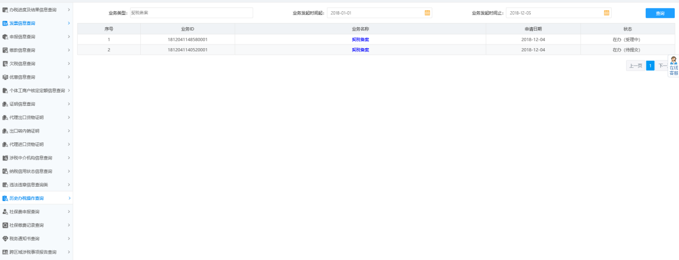Expand 欠税信息查询 chevron arrow
679x260 pixels.
pyautogui.click(x=68, y=64)
